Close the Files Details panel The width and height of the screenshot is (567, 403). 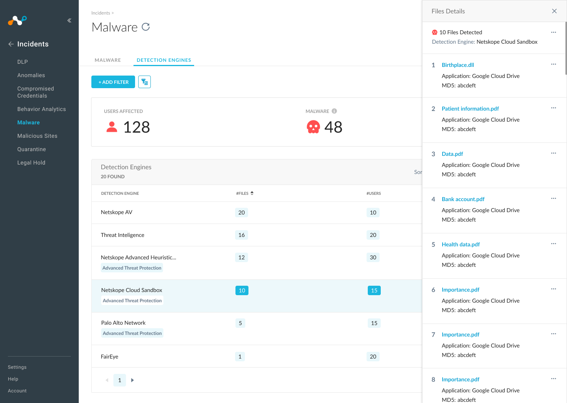(554, 11)
